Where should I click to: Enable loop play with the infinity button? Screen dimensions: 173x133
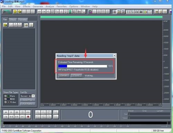coord(28,112)
